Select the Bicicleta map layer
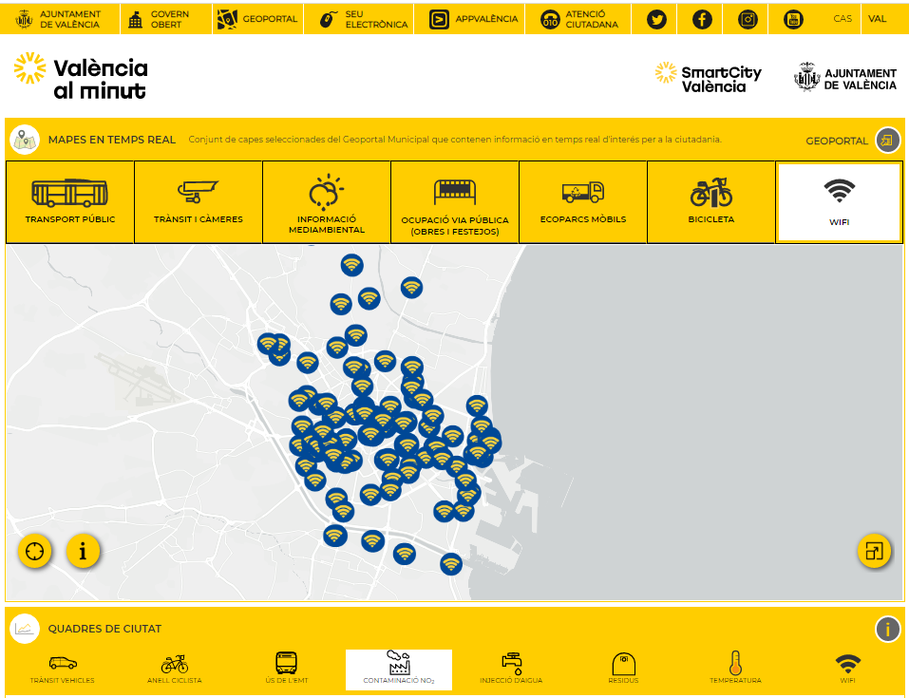 [x=711, y=201]
